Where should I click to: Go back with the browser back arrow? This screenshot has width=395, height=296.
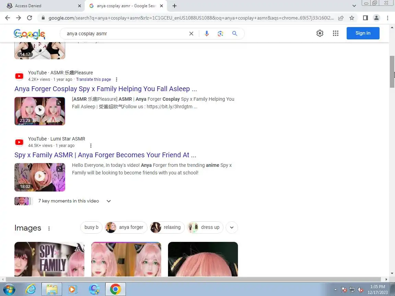[8, 18]
